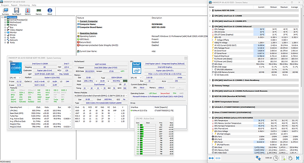Select the Audio tree item

[12, 37]
